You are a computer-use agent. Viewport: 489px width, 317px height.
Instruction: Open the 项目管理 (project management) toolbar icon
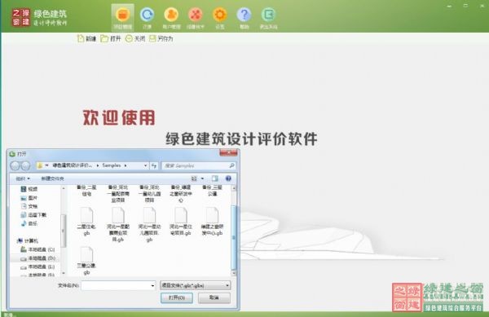point(122,18)
